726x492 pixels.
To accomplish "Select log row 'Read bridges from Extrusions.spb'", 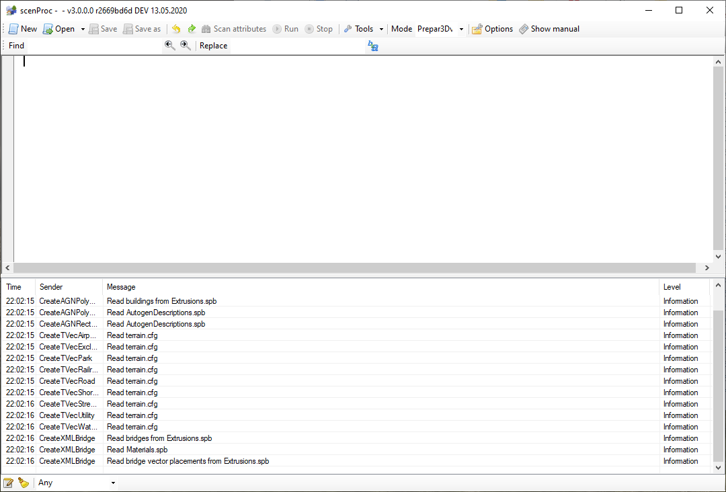I will (x=356, y=438).
